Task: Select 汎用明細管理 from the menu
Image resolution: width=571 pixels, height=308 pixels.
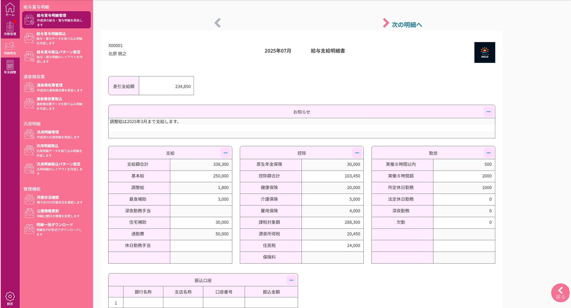Action: click(30, 134)
